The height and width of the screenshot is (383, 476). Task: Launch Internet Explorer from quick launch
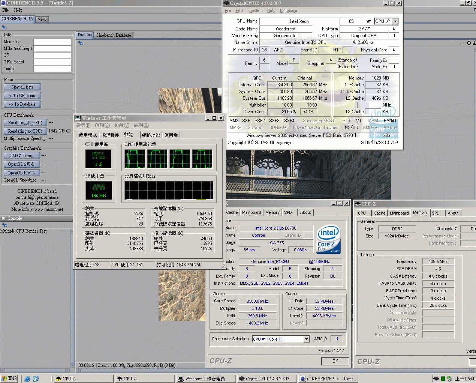27,379
